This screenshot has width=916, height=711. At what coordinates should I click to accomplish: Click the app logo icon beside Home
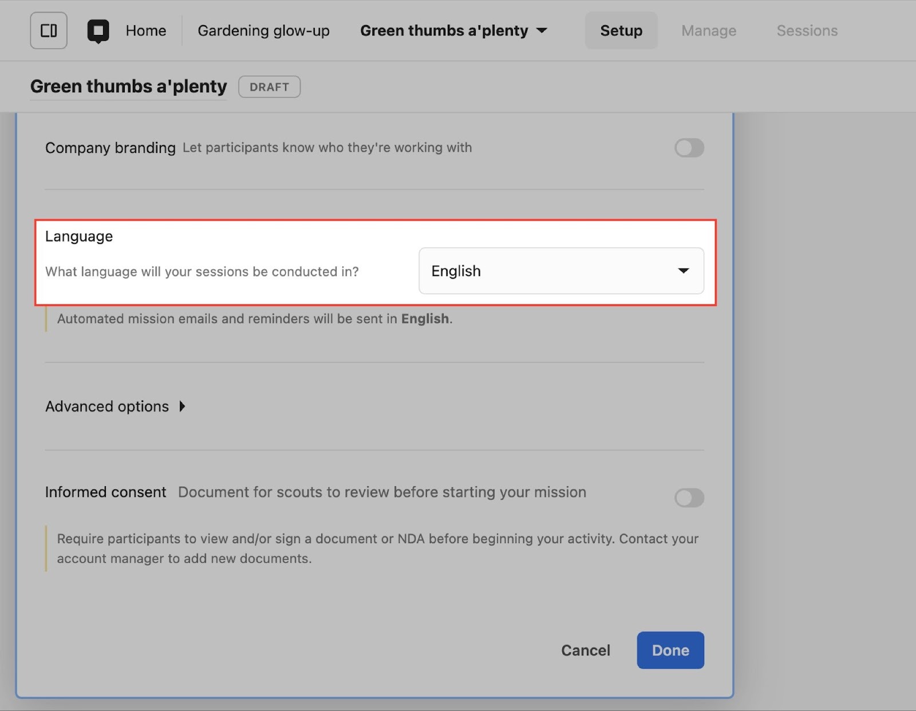pyautogui.click(x=98, y=31)
